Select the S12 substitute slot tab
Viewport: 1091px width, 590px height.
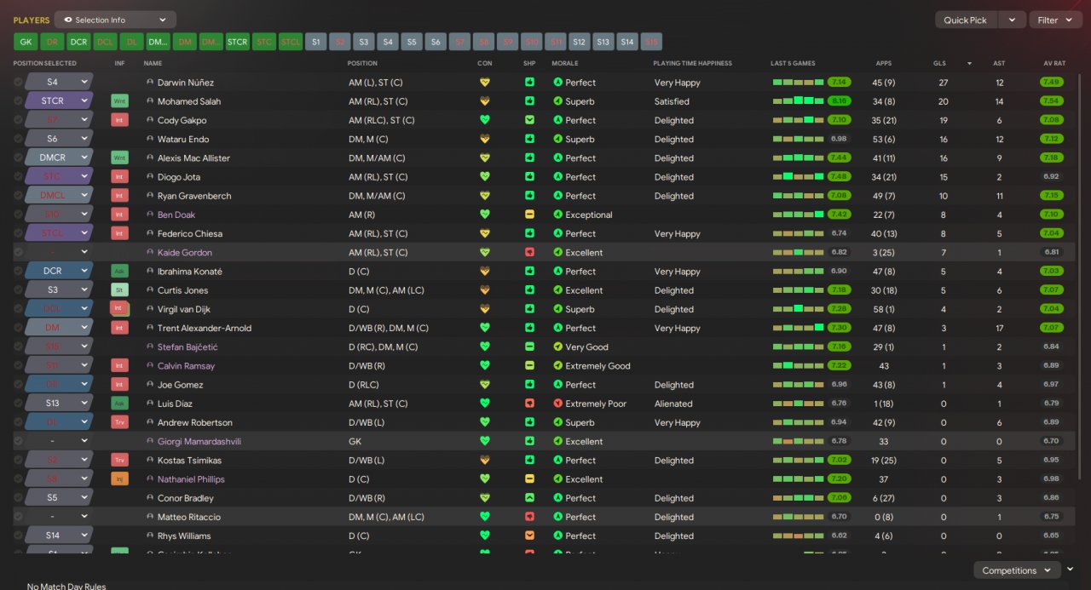pos(580,41)
